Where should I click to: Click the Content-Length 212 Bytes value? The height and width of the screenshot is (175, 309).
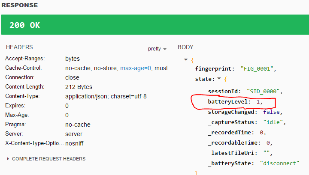79,87
